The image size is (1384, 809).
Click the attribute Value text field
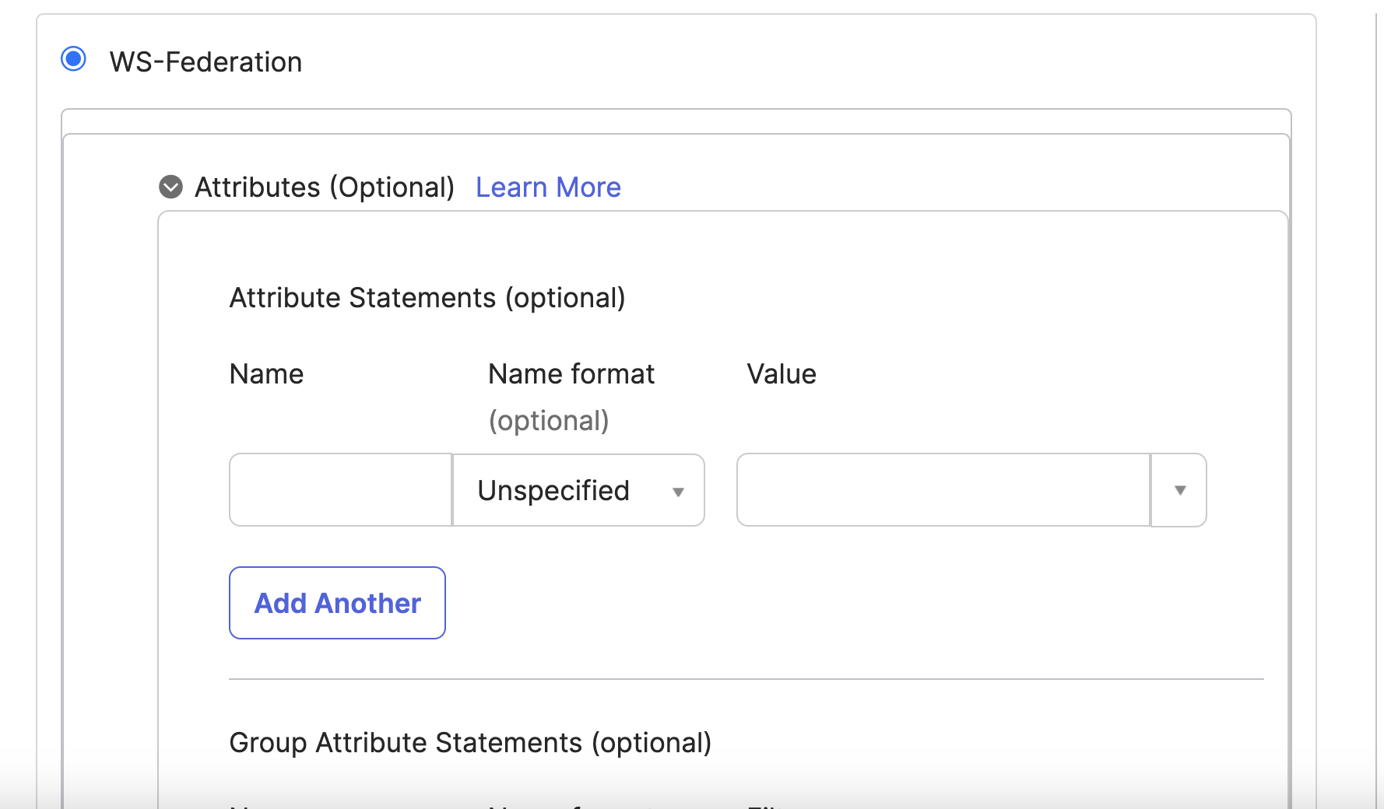(x=943, y=490)
